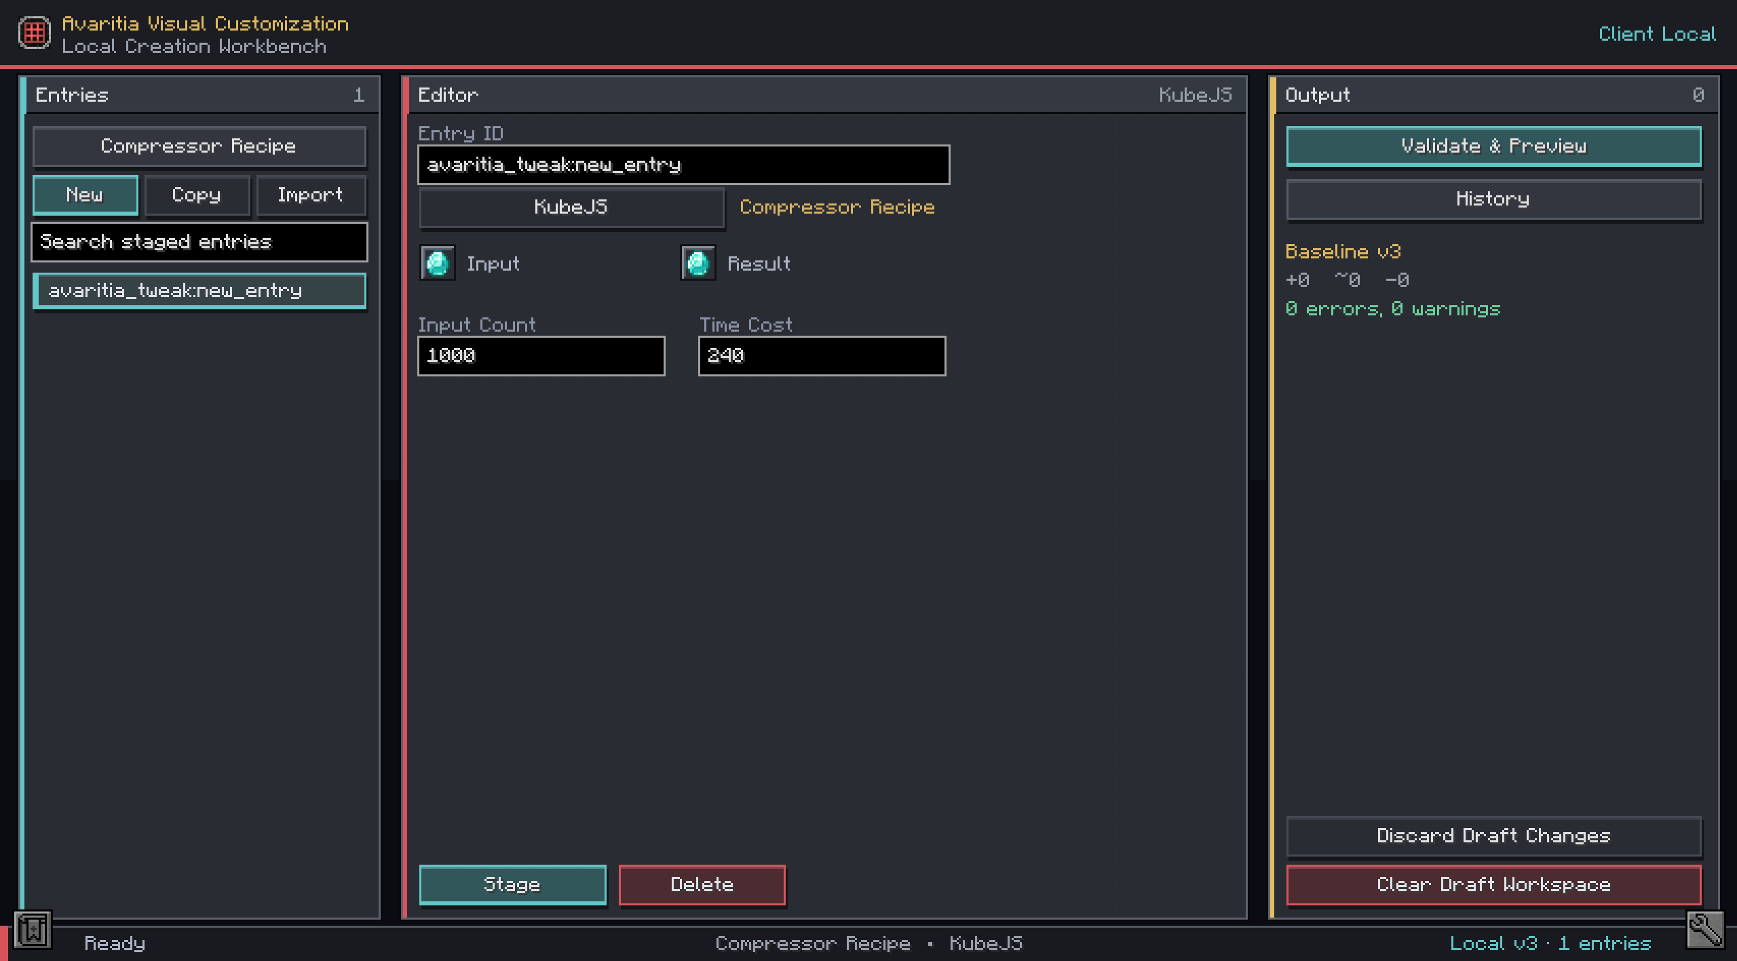
Task: Click the Avaritia red grid logo icon
Action: pos(35,33)
